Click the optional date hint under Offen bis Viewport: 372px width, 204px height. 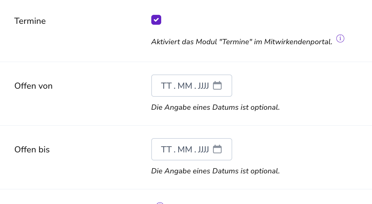pyautogui.click(x=215, y=171)
